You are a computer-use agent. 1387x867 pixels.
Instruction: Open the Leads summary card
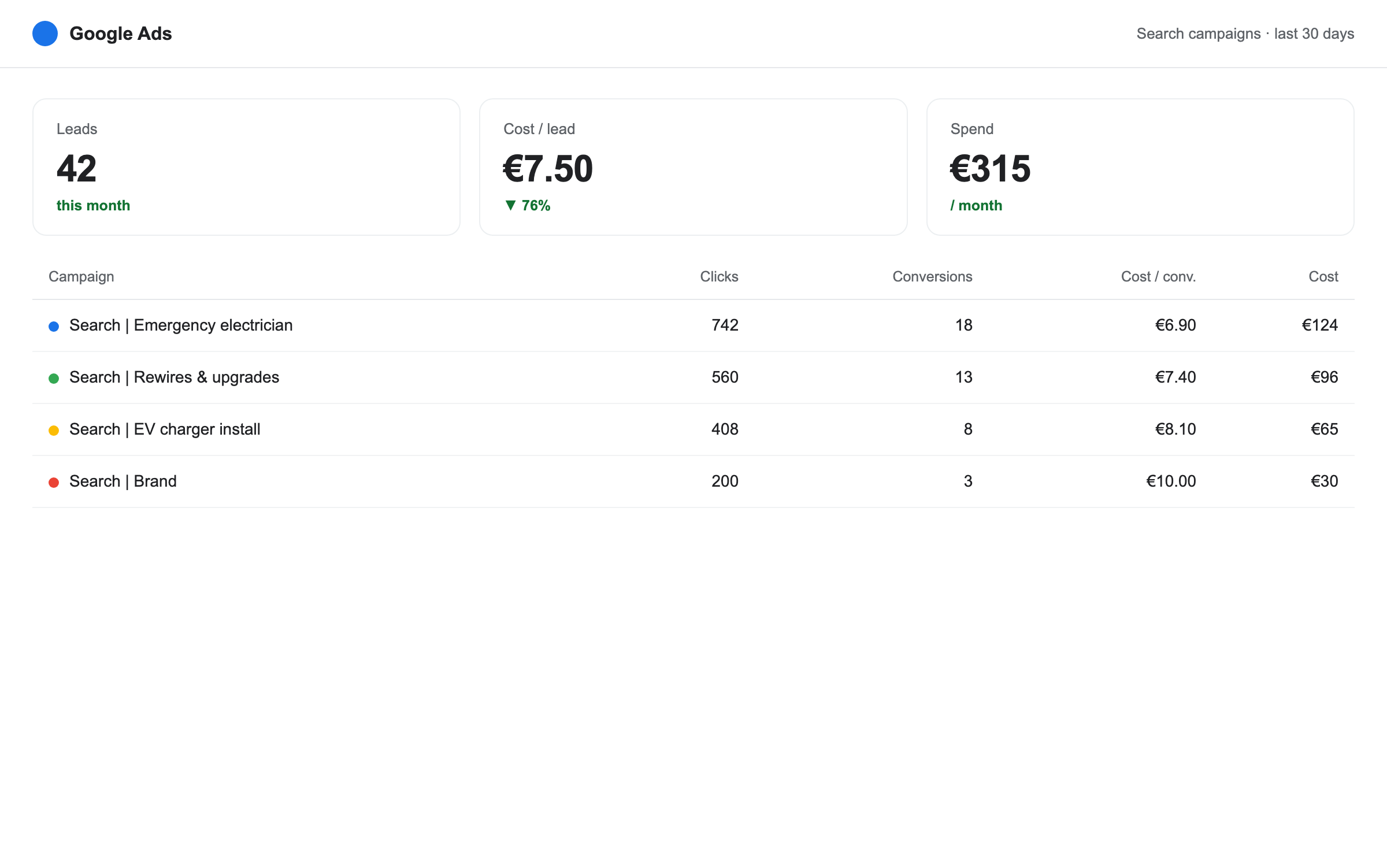point(246,167)
